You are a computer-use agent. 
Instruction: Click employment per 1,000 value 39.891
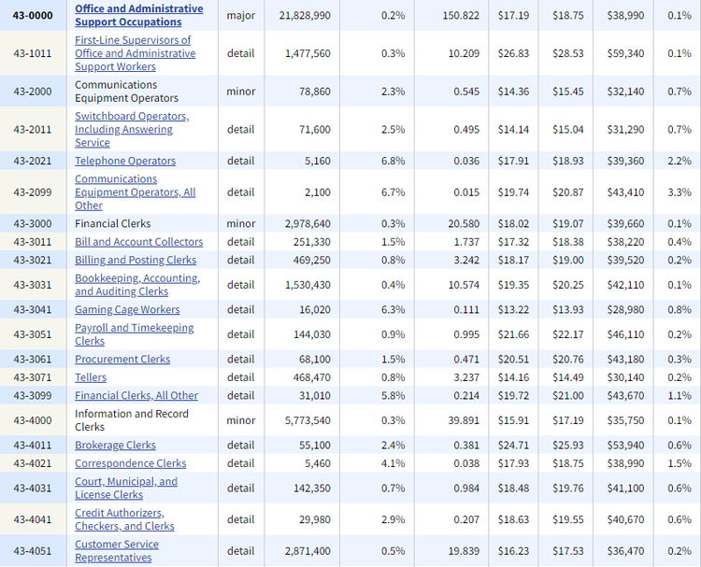click(x=464, y=420)
